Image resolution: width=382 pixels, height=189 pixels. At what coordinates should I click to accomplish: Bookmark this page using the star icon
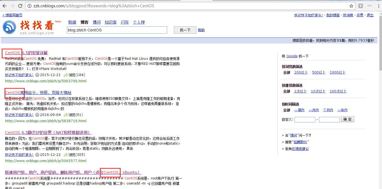(351, 6)
